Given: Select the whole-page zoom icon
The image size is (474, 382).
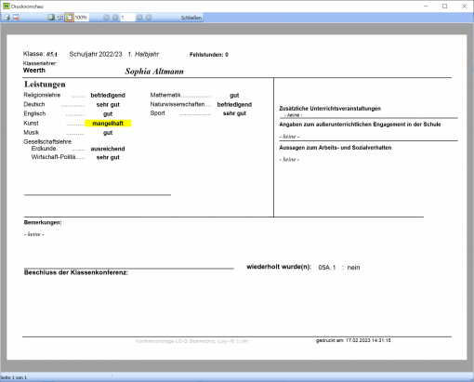Looking at the screenshot, I should click(x=51, y=18).
